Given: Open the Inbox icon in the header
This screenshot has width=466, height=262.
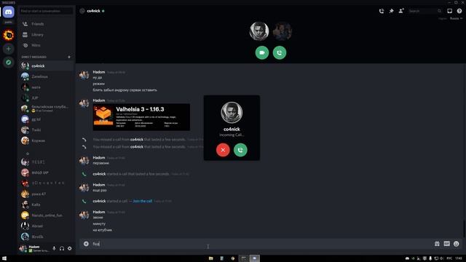Looking at the screenshot, I should [x=449, y=11].
